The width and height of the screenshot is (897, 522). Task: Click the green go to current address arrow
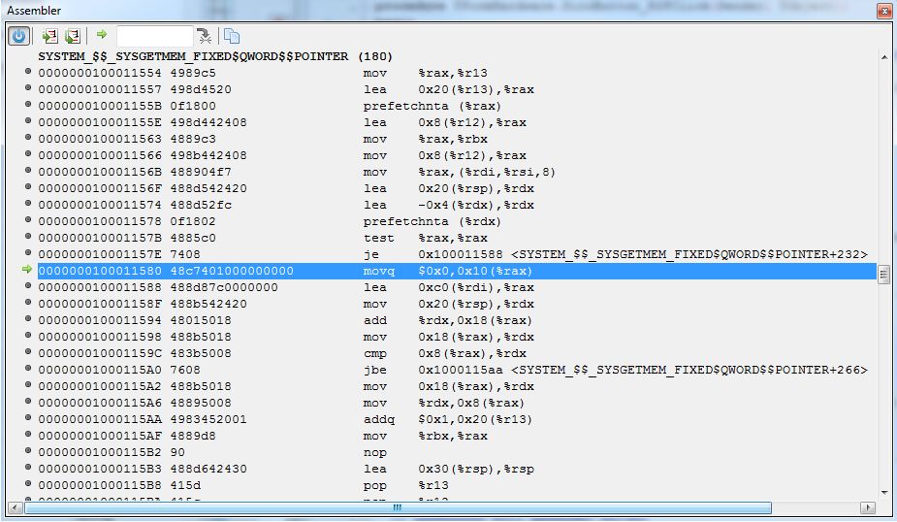102,36
